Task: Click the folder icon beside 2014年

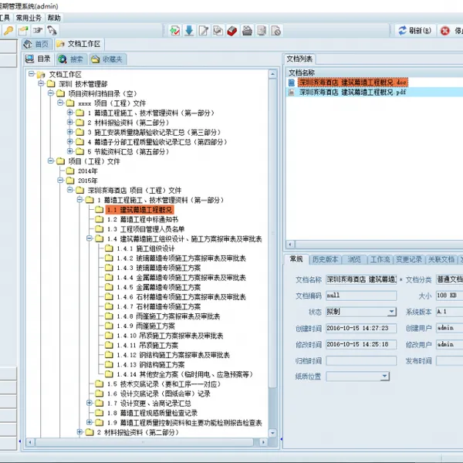Action: tap(70, 171)
